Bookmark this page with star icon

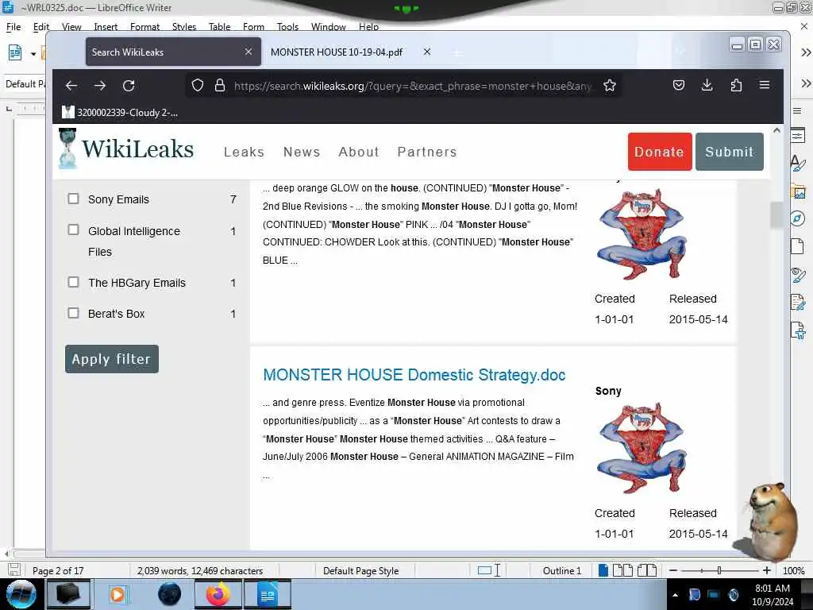[610, 85]
